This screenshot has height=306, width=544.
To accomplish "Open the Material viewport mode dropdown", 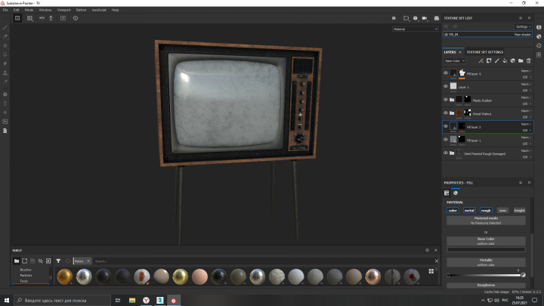I will [x=416, y=29].
